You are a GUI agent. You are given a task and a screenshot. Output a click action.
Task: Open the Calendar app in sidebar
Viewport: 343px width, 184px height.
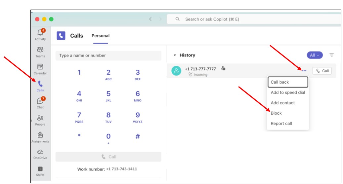(x=40, y=69)
